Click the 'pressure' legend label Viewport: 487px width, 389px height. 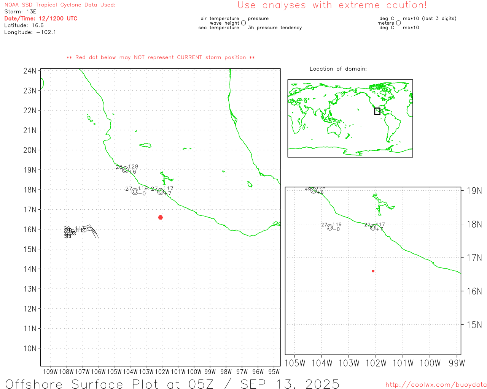tap(258, 19)
